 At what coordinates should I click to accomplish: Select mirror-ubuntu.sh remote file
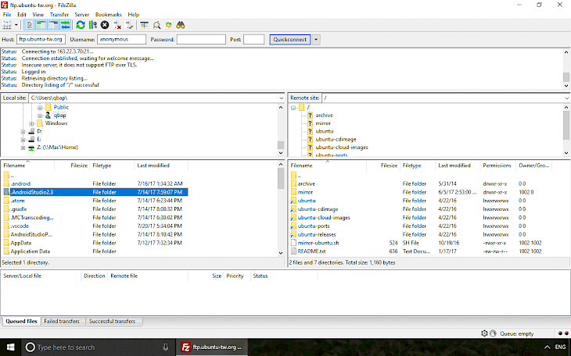tap(421, 243)
